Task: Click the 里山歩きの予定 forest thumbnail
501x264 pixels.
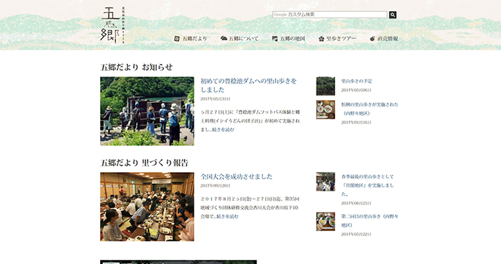Action: [326, 86]
